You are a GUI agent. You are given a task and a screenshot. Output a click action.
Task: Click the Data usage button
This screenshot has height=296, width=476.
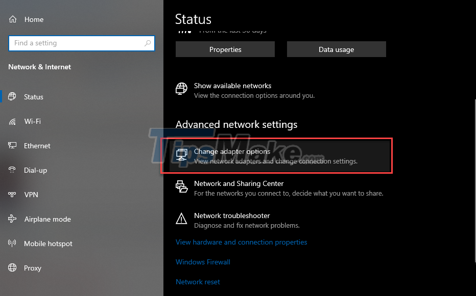tap(337, 49)
